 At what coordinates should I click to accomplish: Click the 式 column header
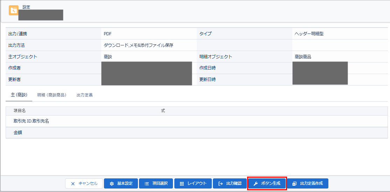163,111
